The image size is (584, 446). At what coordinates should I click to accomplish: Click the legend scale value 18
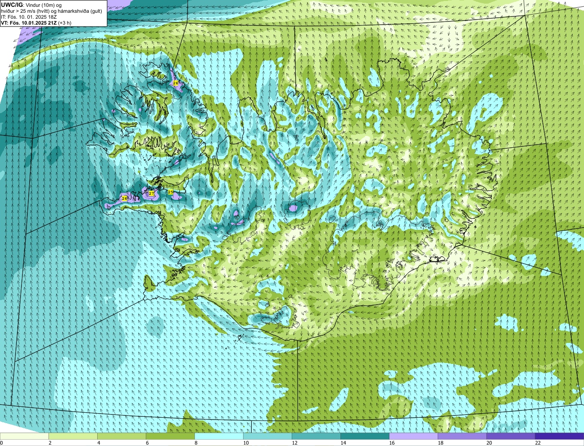tap(440, 443)
